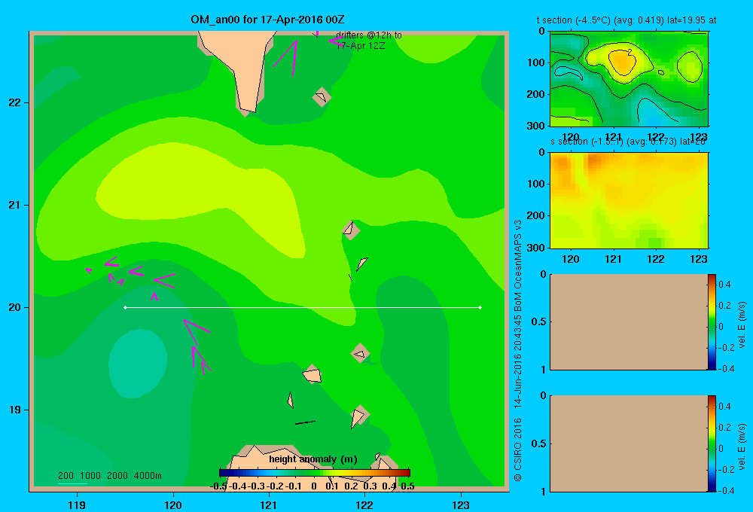This screenshot has width=753, height=512.
Task: Click the 't section (-4..5°C)' panel title
Action: coord(626,20)
